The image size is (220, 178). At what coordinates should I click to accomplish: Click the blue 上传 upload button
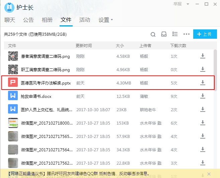point(205,34)
